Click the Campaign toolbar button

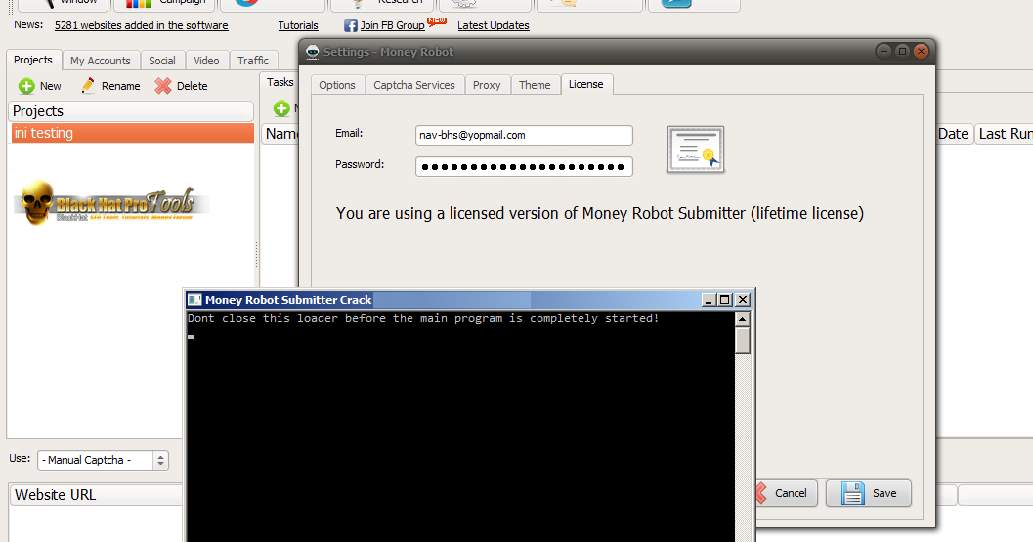pos(165,3)
